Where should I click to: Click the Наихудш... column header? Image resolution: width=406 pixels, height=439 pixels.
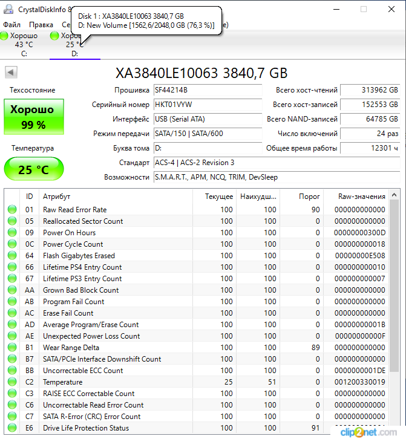258,197
